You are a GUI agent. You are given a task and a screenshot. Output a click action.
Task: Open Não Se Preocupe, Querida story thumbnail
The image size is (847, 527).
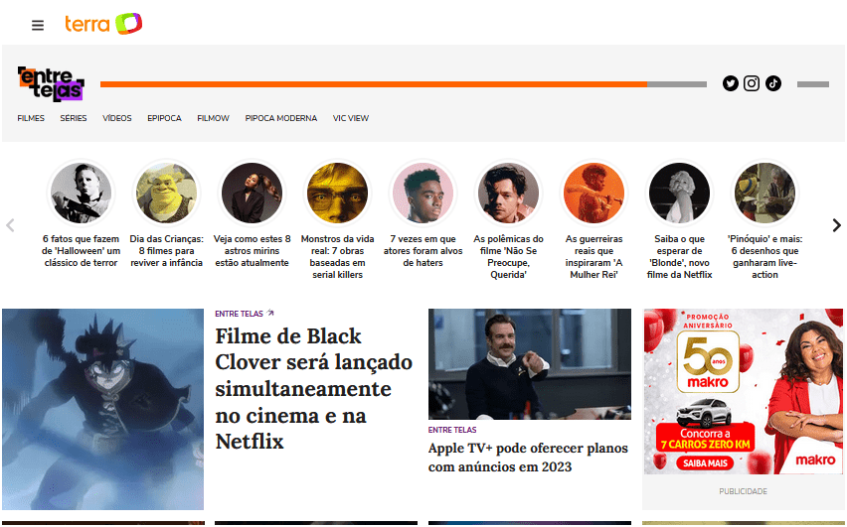[508, 194]
